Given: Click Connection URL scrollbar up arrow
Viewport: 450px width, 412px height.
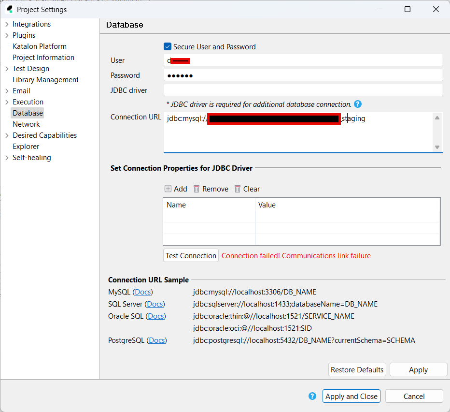Looking at the screenshot, I should coord(437,118).
